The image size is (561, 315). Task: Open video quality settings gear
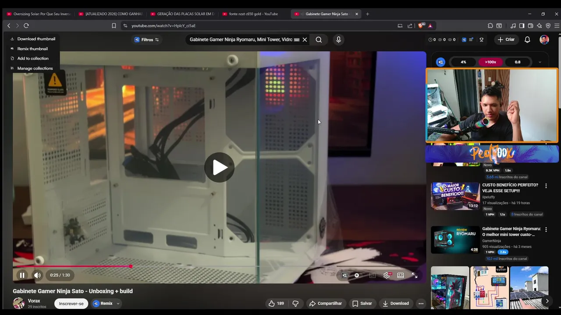(x=386, y=275)
